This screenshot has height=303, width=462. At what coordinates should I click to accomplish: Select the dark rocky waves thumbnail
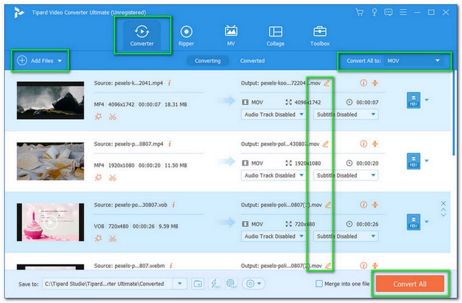coord(50,100)
